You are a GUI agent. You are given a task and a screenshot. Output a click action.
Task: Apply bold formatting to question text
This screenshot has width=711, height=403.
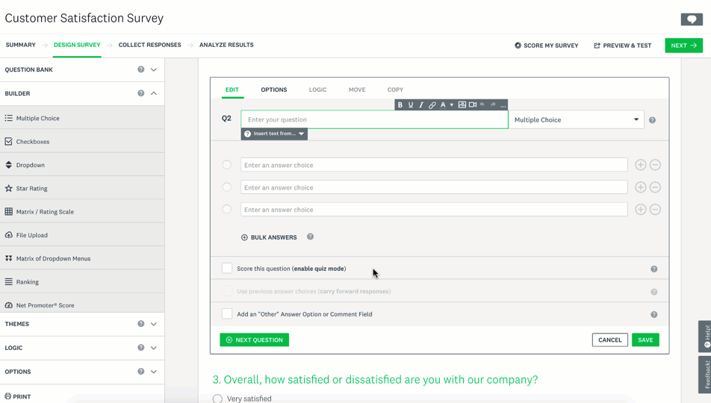400,105
